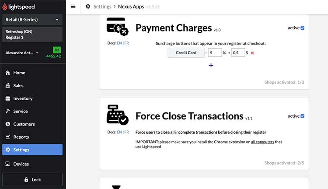
Task: Click the surcharge percent input field
Action: [214, 53]
